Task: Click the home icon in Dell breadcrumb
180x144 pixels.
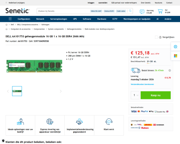Action: click(x=6, y=25)
